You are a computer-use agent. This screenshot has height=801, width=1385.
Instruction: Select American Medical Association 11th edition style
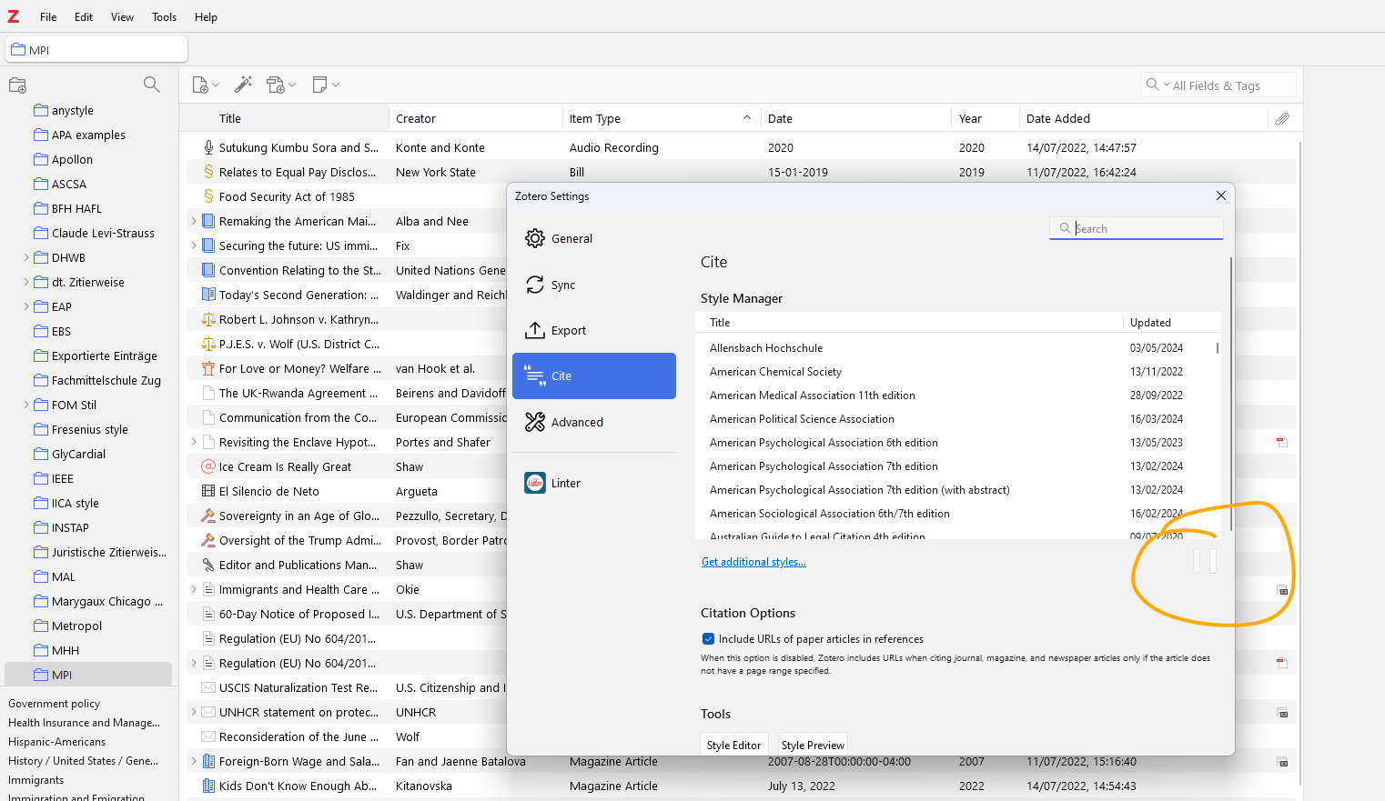(x=955, y=395)
